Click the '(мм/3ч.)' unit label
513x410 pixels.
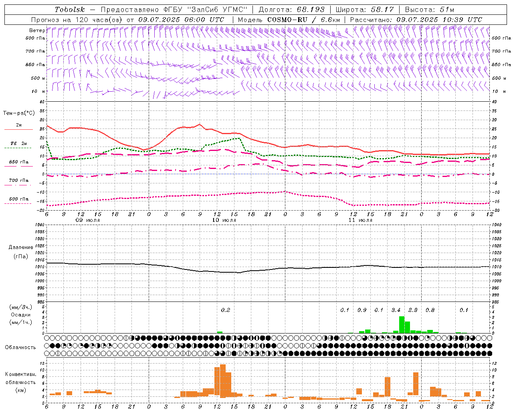click(x=20, y=307)
